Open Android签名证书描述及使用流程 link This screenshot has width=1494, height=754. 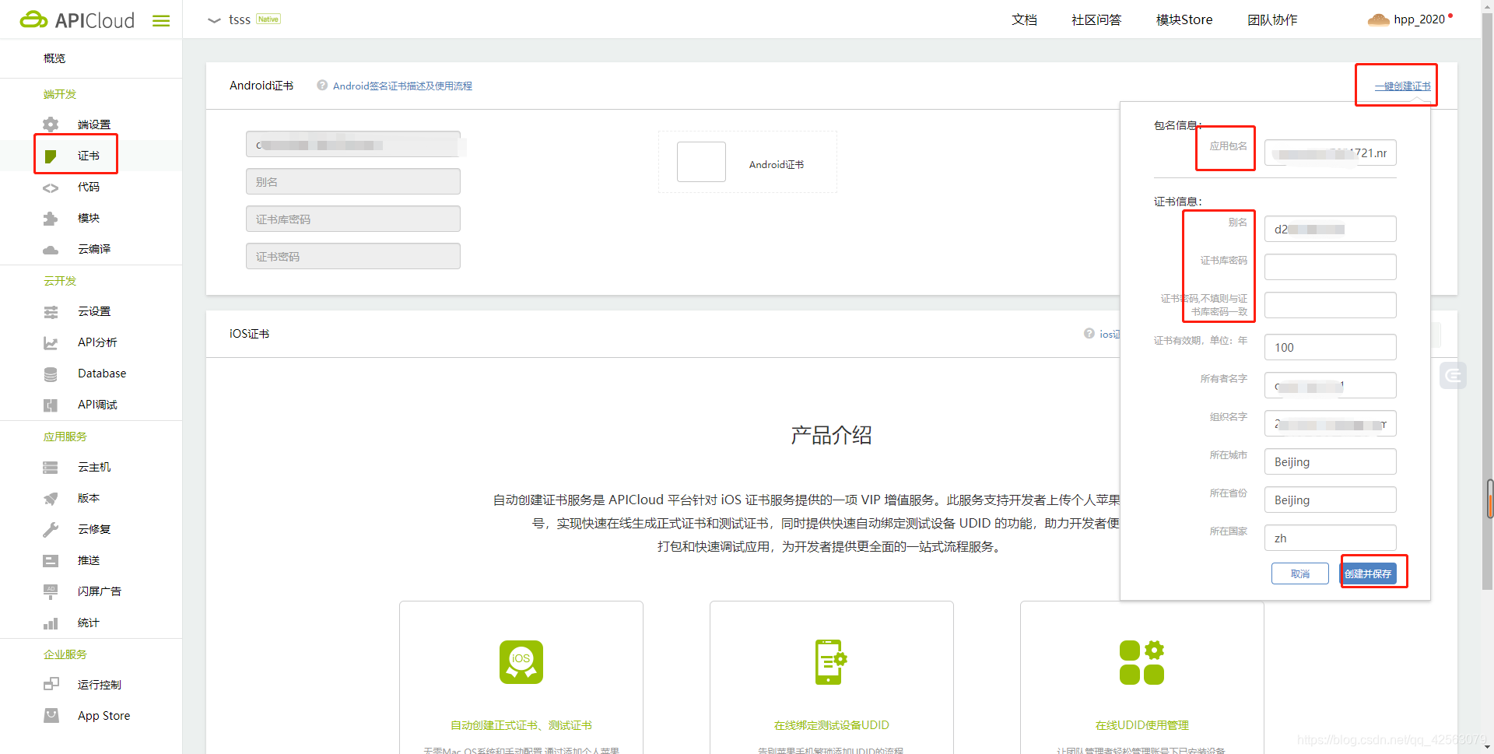pyautogui.click(x=402, y=86)
